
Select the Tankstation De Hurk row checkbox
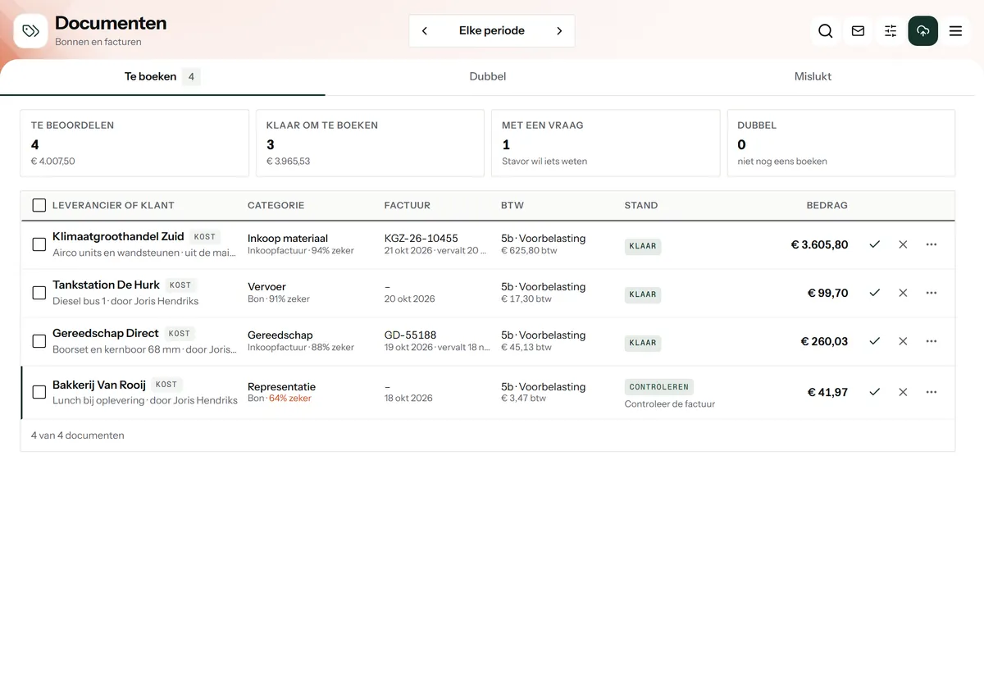point(39,293)
